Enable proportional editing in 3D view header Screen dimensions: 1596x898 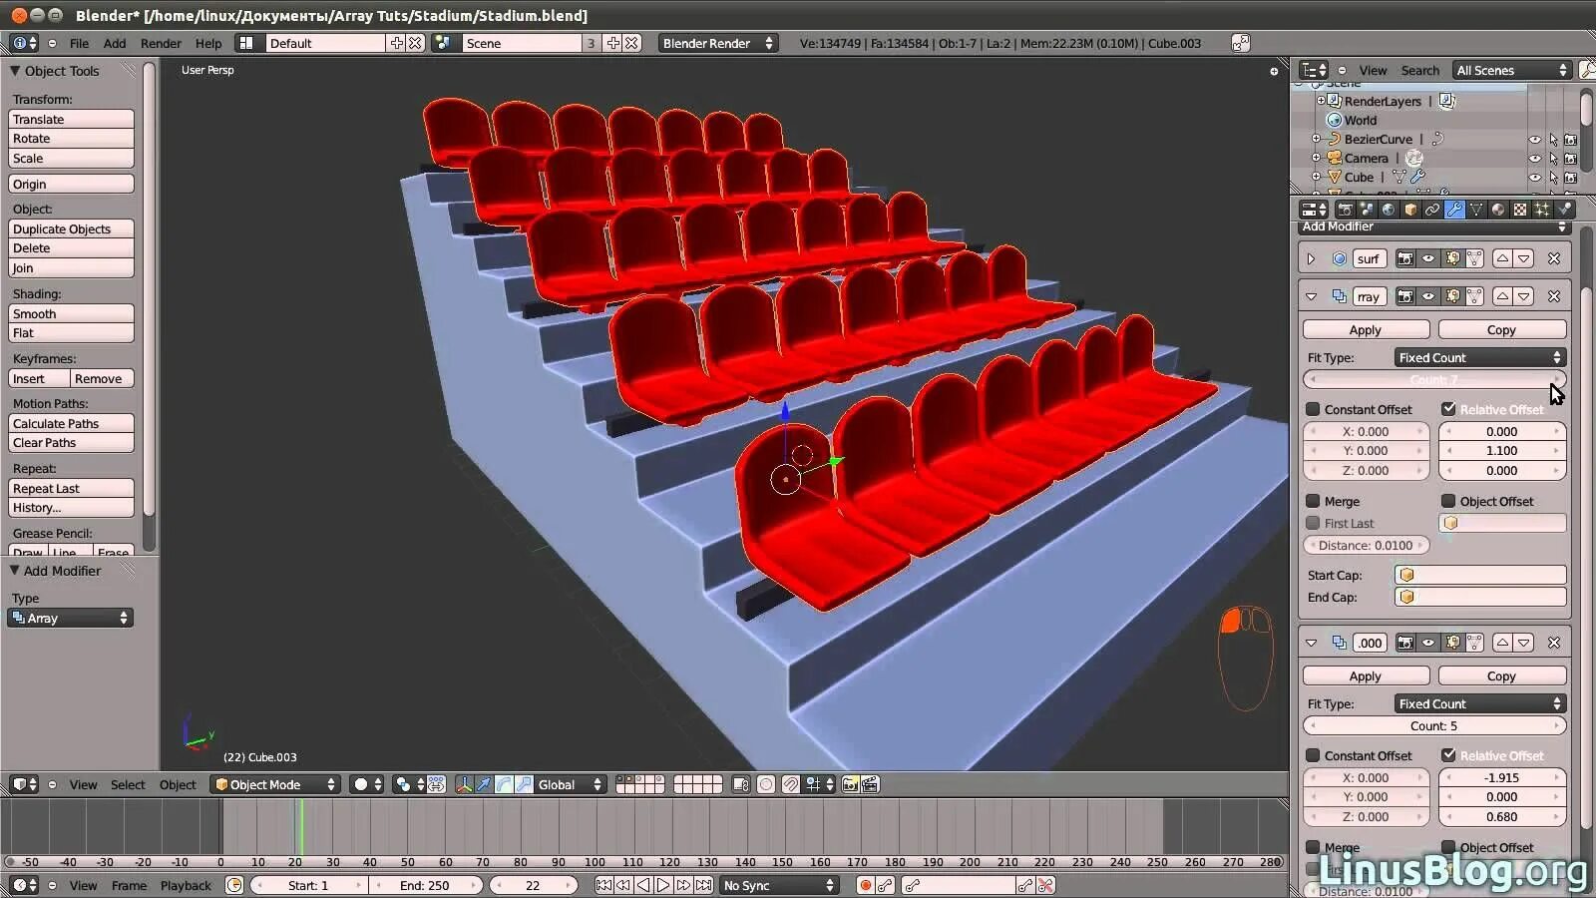pos(766,784)
